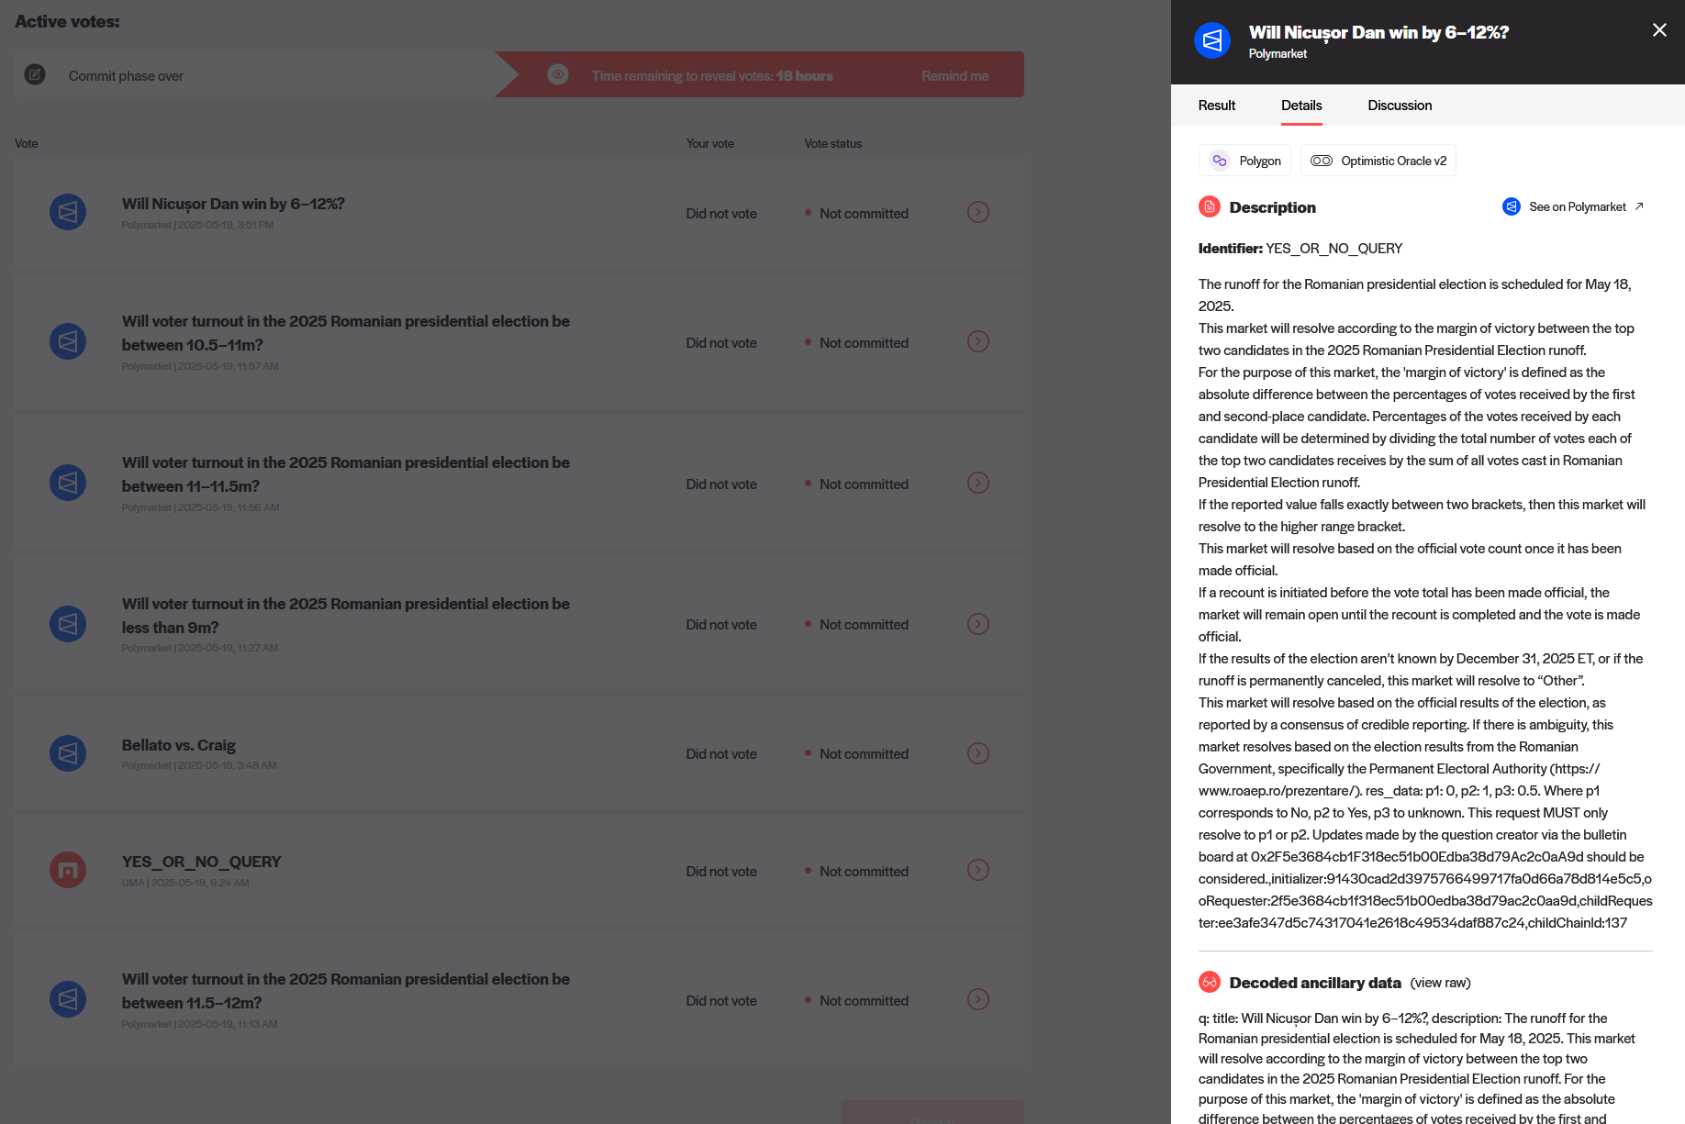
Task: Expand the YES_OR_NO_QUERY row arrow
Action: (x=977, y=871)
